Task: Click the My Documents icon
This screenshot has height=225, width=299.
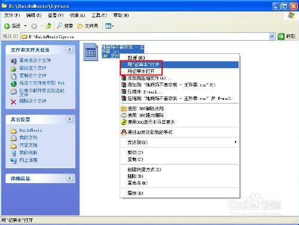Action: click(x=13, y=138)
